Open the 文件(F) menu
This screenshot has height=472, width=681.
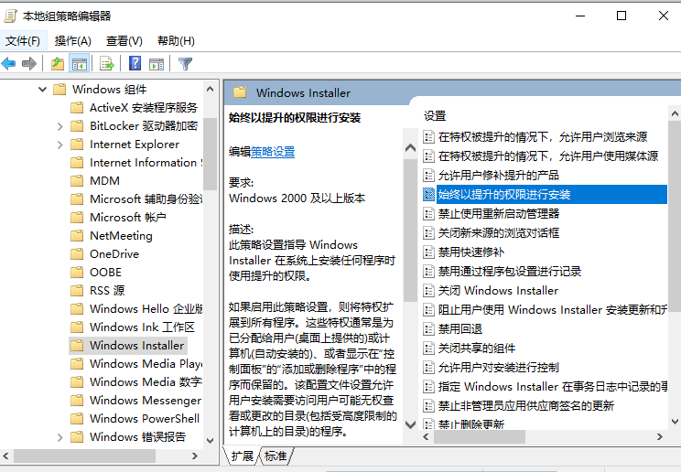23,41
